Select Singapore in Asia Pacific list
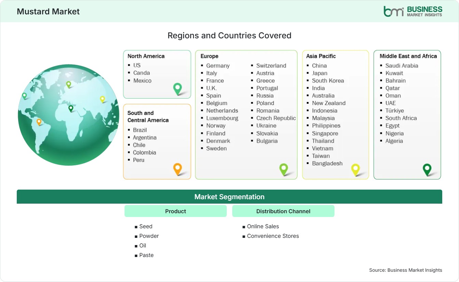Viewport: 459px width, 282px height. 325,133
